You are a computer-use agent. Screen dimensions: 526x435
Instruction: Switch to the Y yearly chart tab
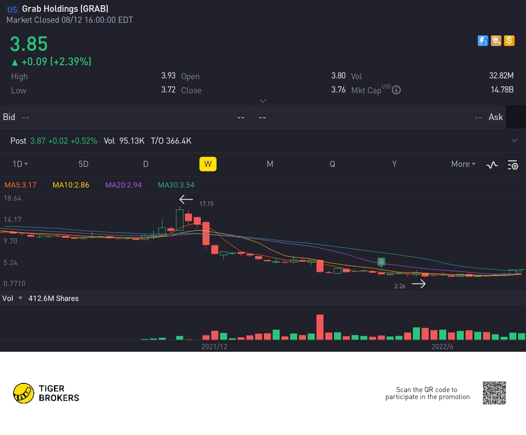pos(394,164)
